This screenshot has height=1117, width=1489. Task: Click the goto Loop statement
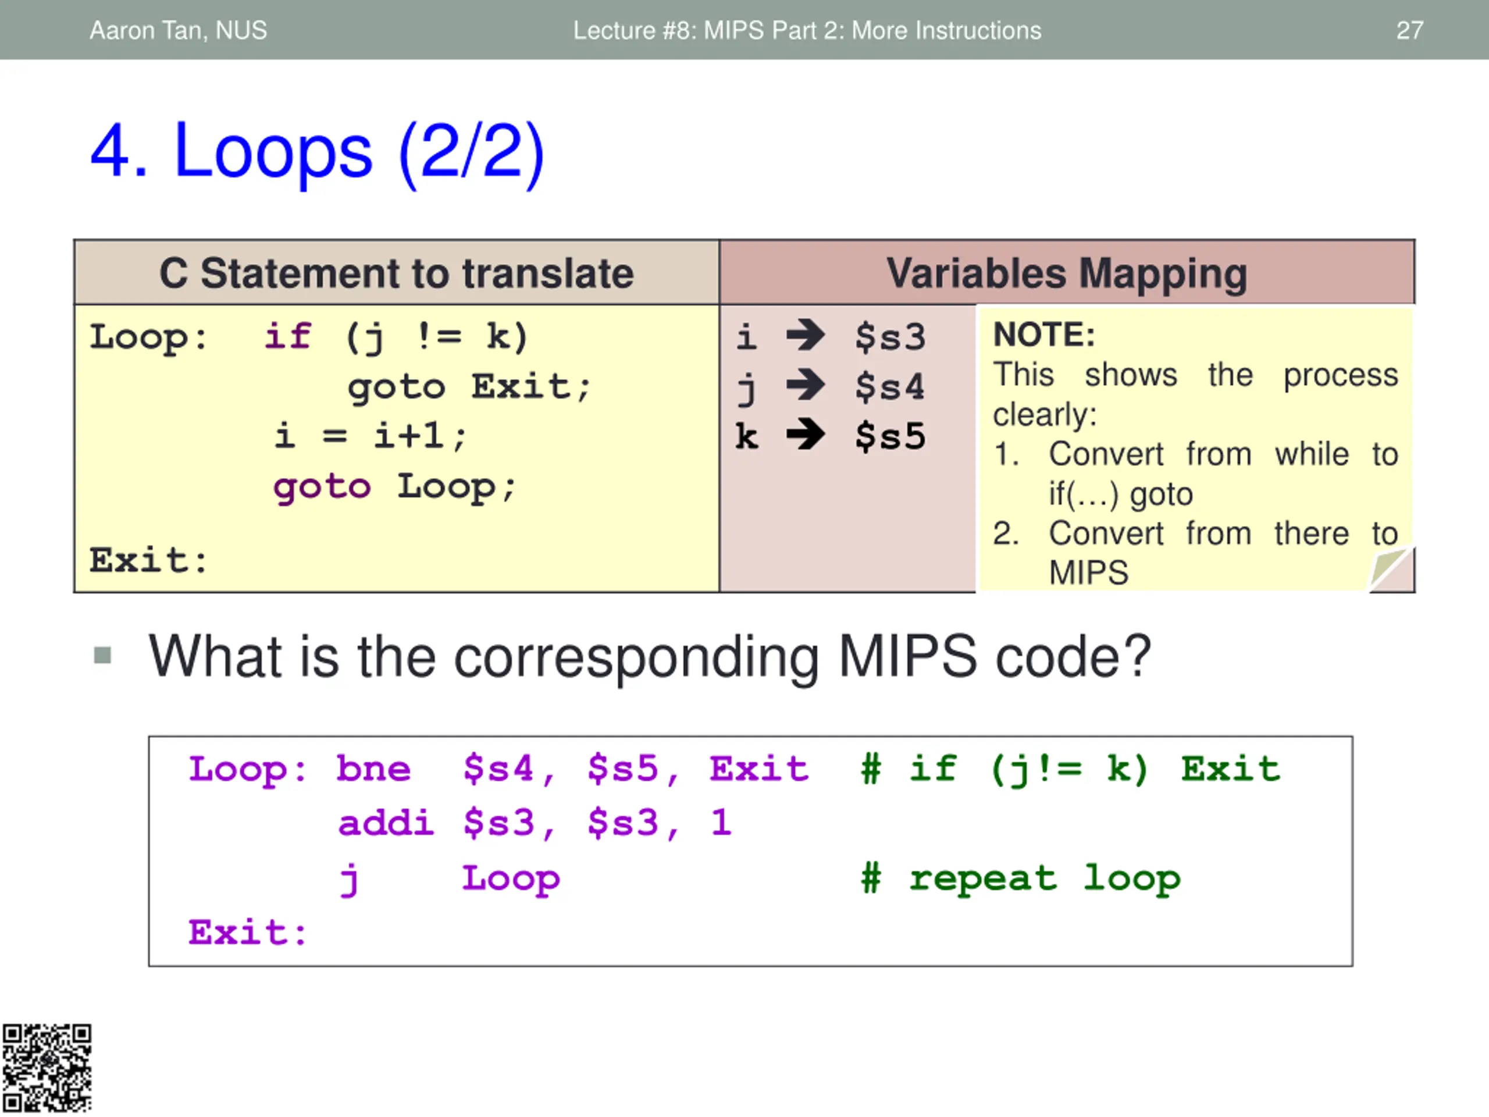394,487
